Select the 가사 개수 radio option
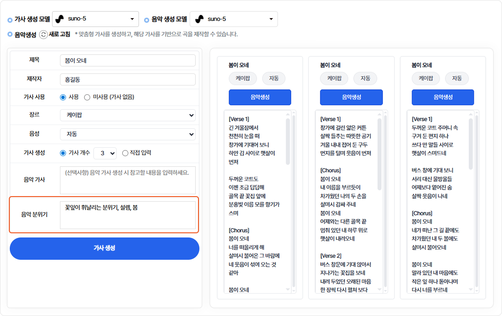This screenshot has width=502, height=316. tap(63, 153)
